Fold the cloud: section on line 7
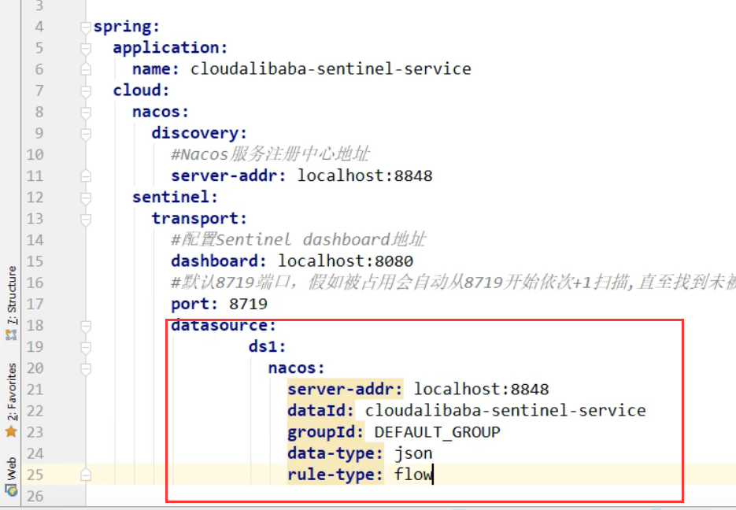 (x=86, y=91)
